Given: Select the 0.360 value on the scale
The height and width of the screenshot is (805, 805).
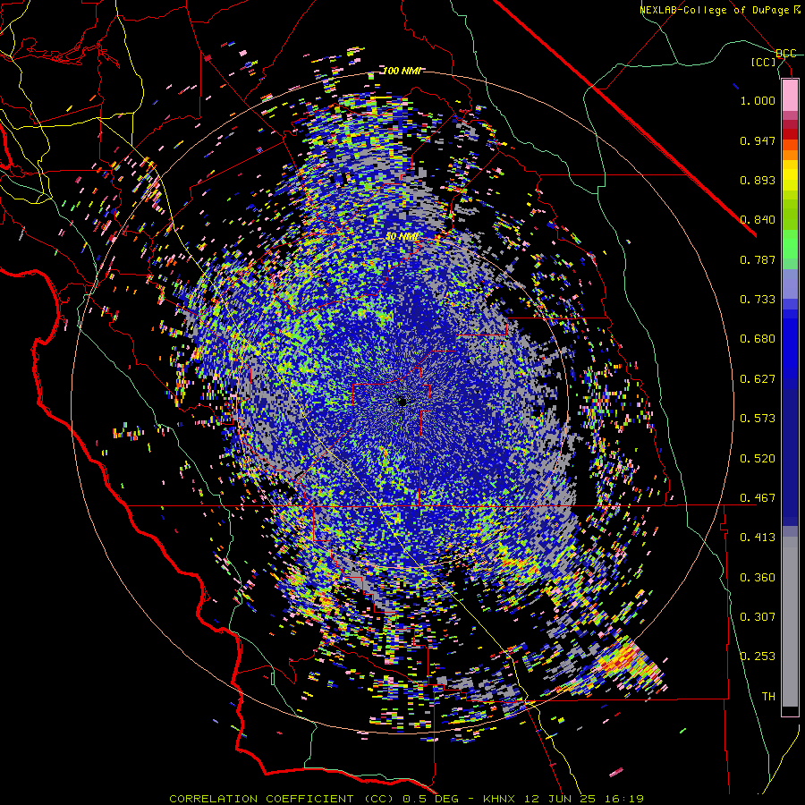Looking at the screenshot, I should tap(758, 578).
